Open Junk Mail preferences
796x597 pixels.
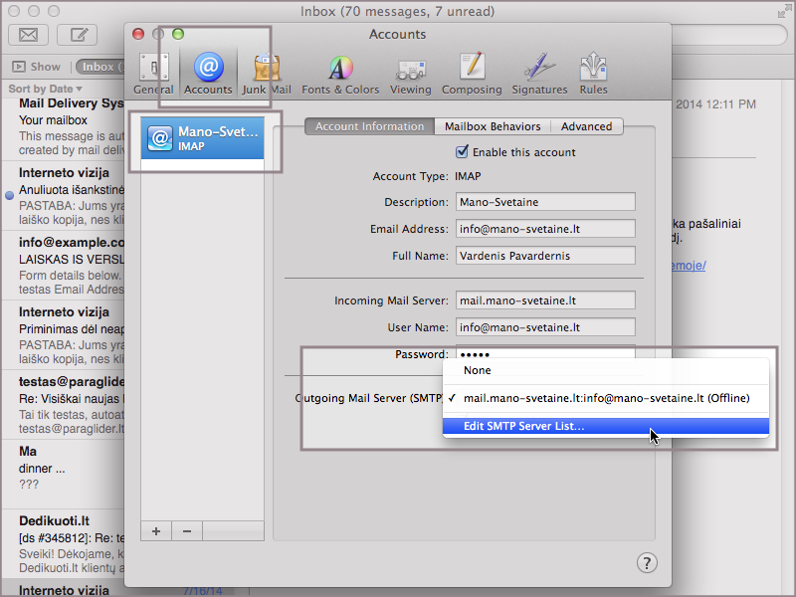pyautogui.click(x=266, y=74)
